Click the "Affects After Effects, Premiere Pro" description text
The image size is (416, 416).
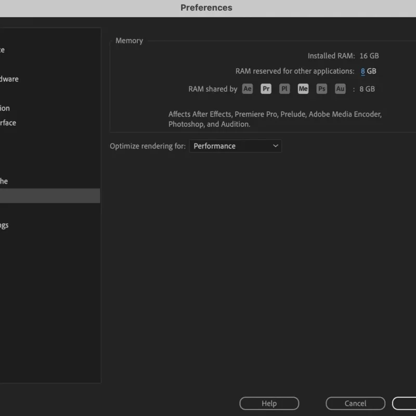(x=275, y=119)
